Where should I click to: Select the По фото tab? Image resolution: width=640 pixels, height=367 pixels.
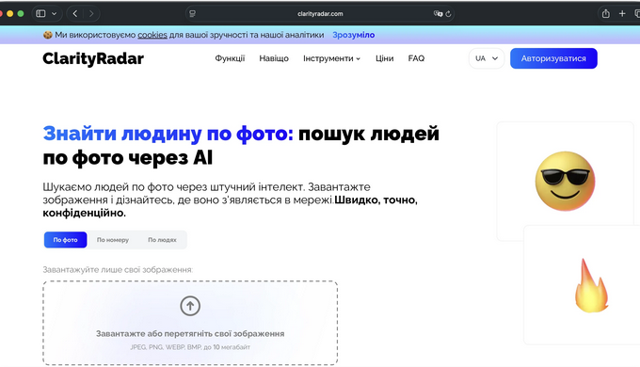pos(65,240)
